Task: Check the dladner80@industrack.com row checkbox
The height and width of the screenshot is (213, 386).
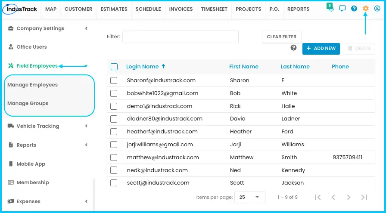Action: click(114, 119)
